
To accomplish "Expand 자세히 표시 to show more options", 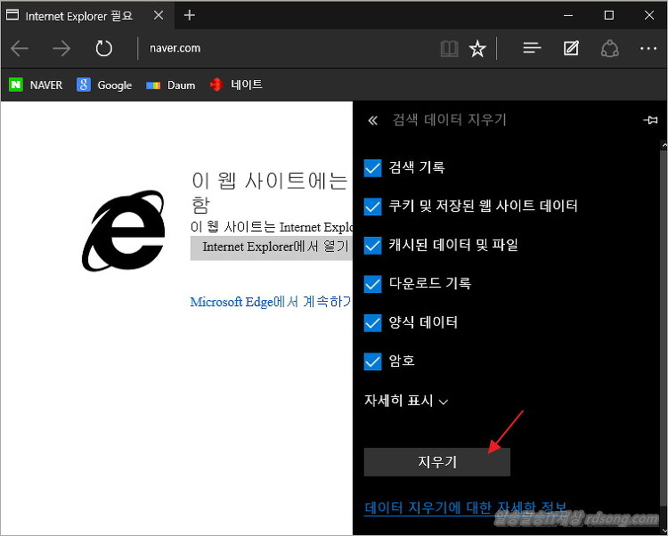I will pos(406,401).
